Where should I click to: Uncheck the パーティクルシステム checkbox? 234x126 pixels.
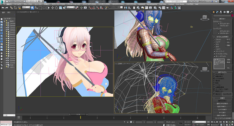pos(214,54)
